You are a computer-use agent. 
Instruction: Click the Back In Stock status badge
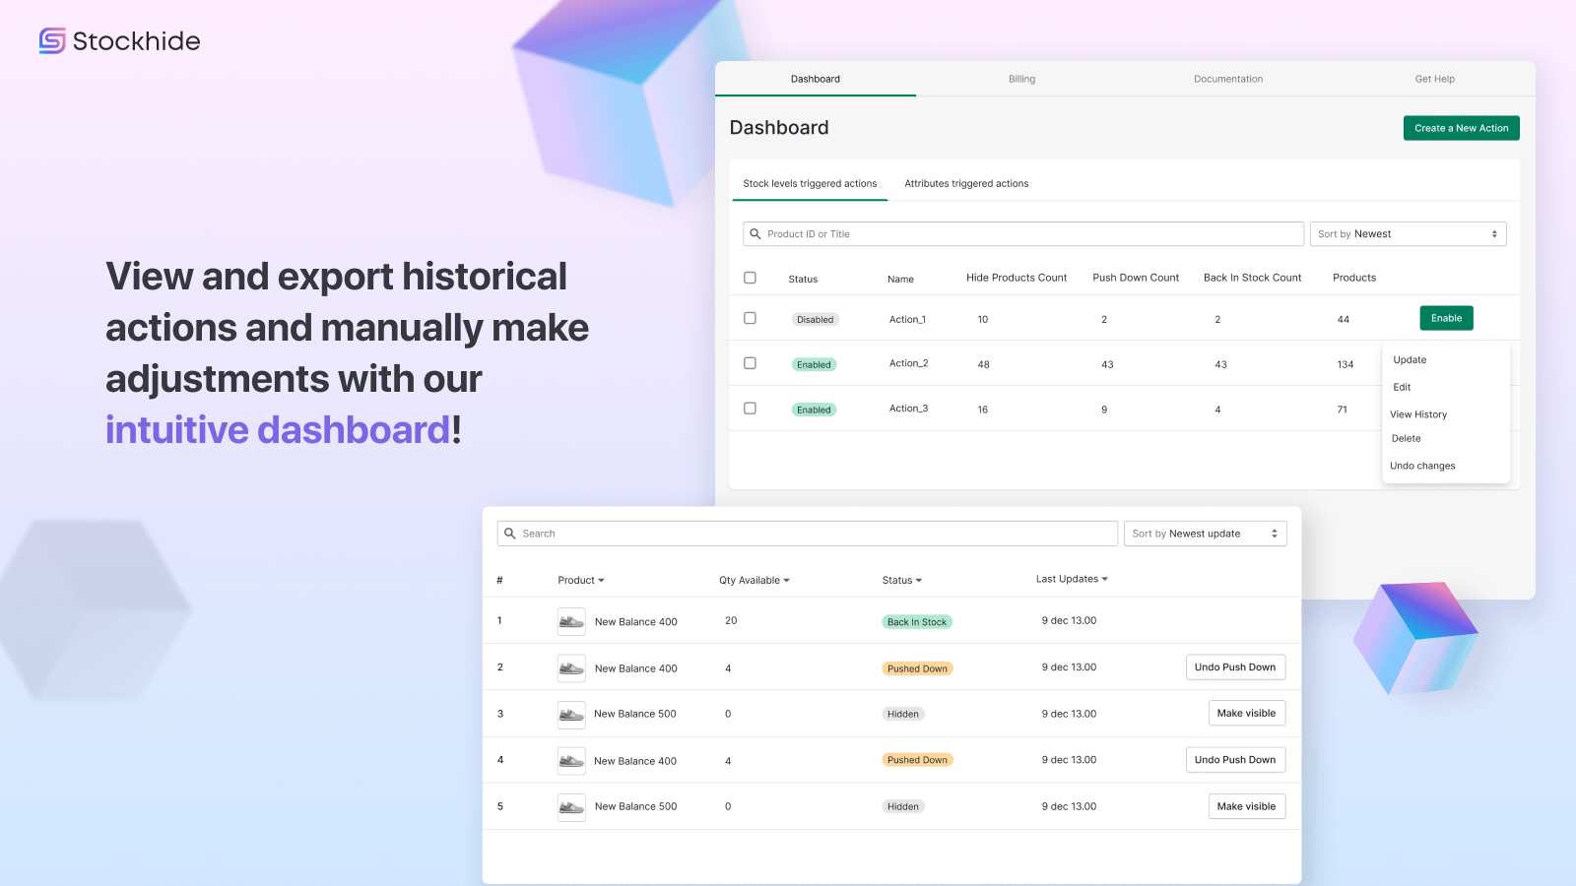[x=916, y=622]
